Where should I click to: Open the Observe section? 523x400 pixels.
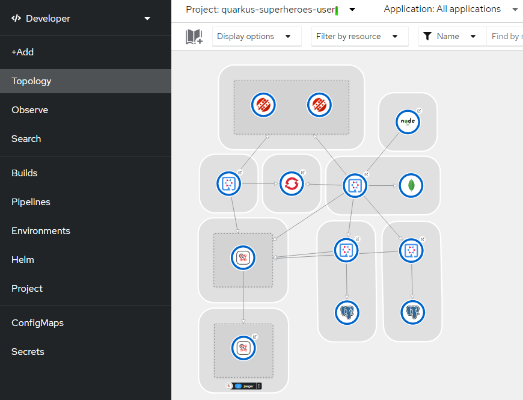tap(86, 110)
